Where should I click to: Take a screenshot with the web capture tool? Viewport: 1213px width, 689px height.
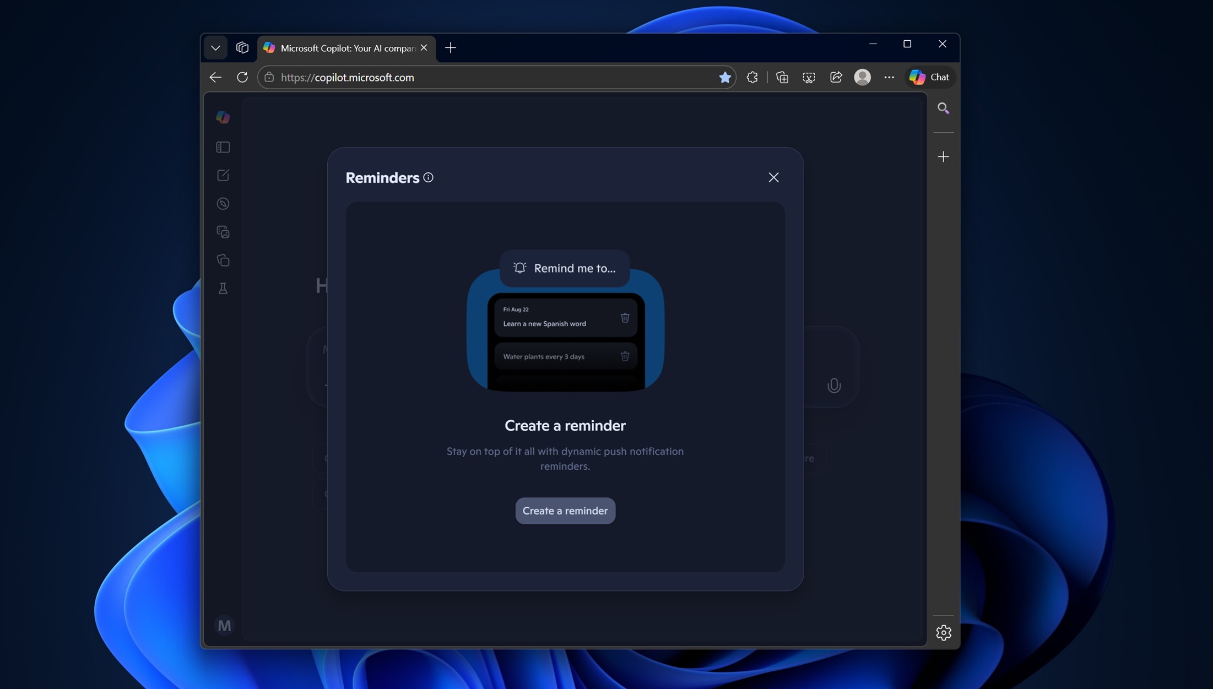[809, 77]
